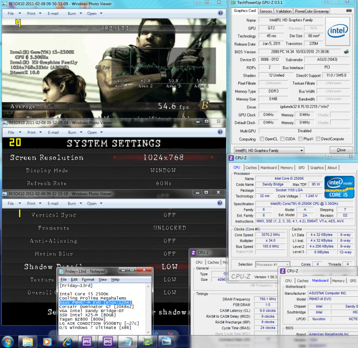The width and height of the screenshot is (358, 348).
Task: Open Burn dropdown in top Photo Viewer
Action: 75,13
